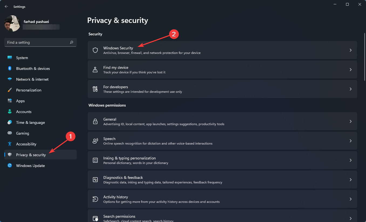This screenshot has height=222, width=366.
Task: Select the Gaming controller icon in sidebar
Action: pyautogui.click(x=10, y=133)
